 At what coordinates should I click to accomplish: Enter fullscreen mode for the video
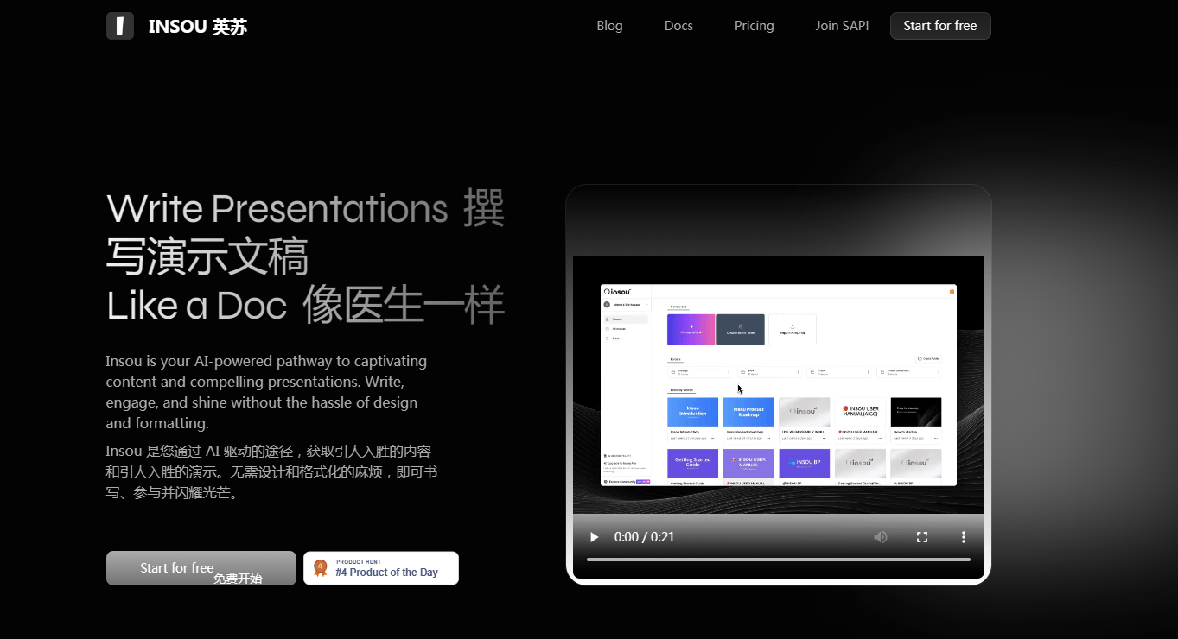coord(922,537)
